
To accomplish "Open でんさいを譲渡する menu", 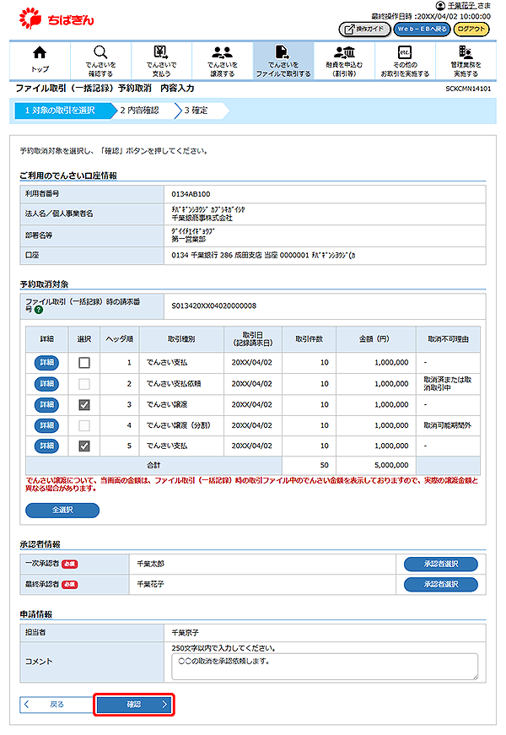I will point(222,61).
